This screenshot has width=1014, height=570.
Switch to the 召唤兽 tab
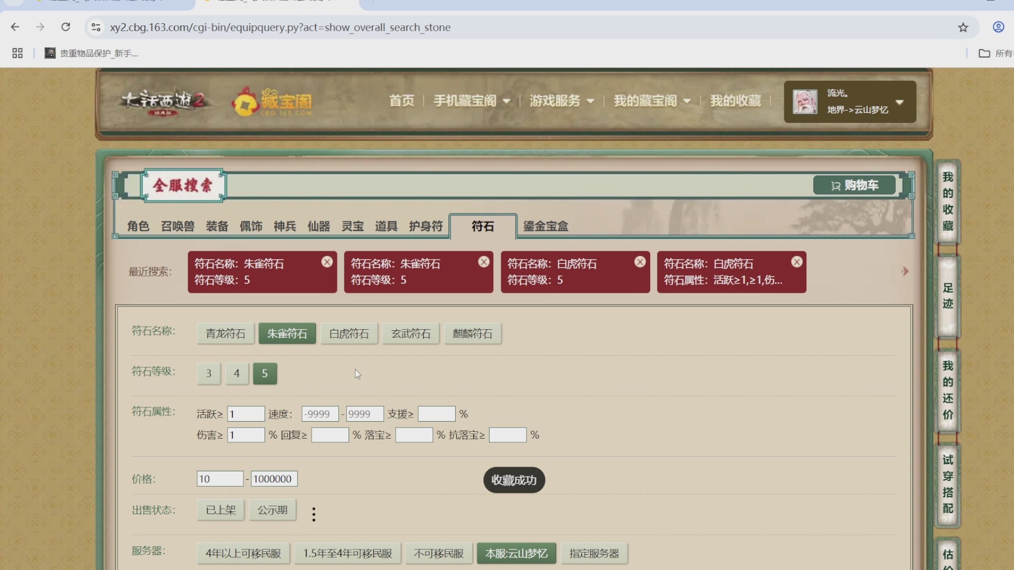coord(178,226)
